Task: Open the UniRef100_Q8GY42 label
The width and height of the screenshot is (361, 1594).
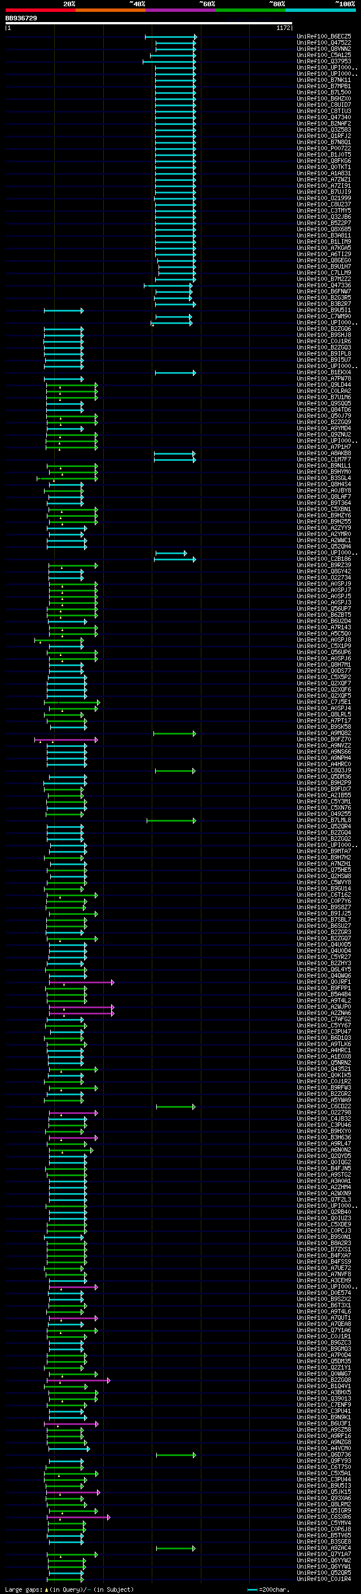Action: point(324,571)
